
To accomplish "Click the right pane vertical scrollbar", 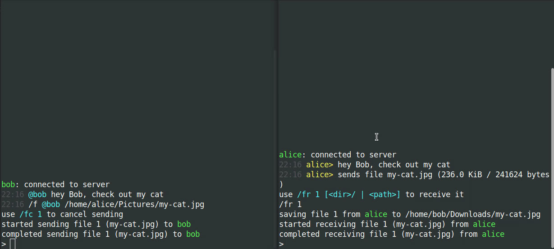I will click(x=552, y=158).
